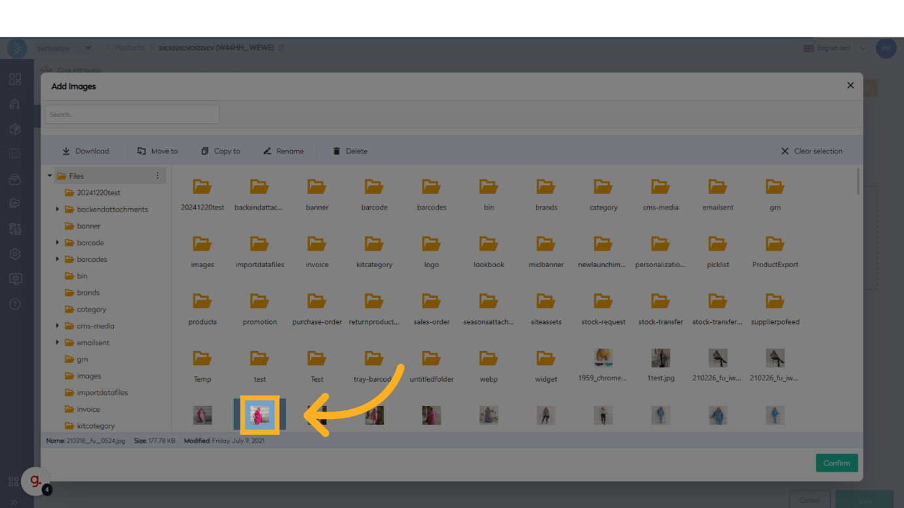Click the Move to icon
Screen dimensions: 904x508
[x=141, y=151]
